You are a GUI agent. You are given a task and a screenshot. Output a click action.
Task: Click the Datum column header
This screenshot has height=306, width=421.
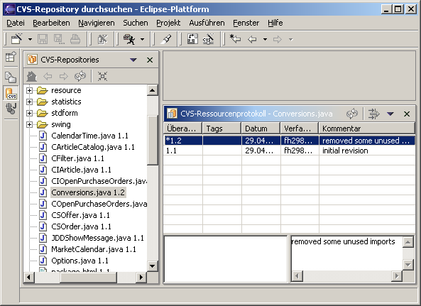(261, 129)
